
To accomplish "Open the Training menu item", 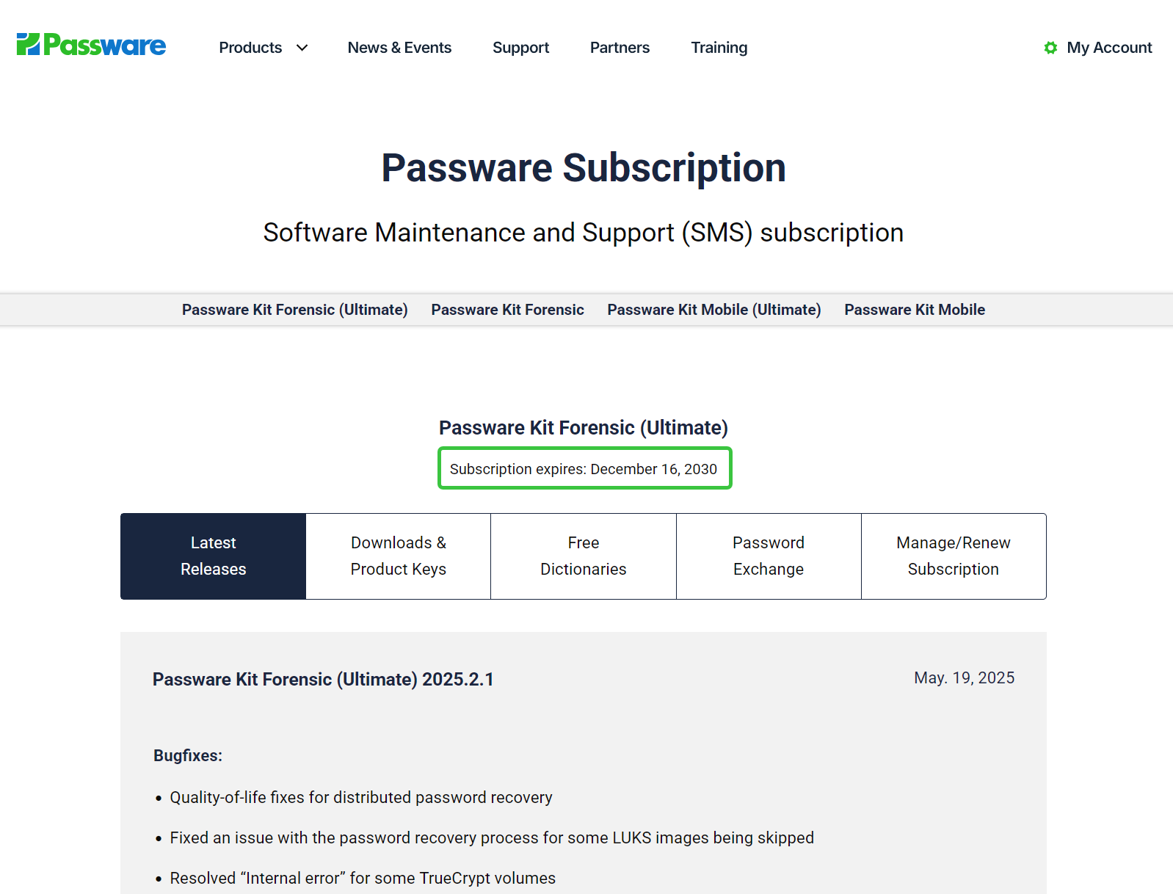I will 719,48.
